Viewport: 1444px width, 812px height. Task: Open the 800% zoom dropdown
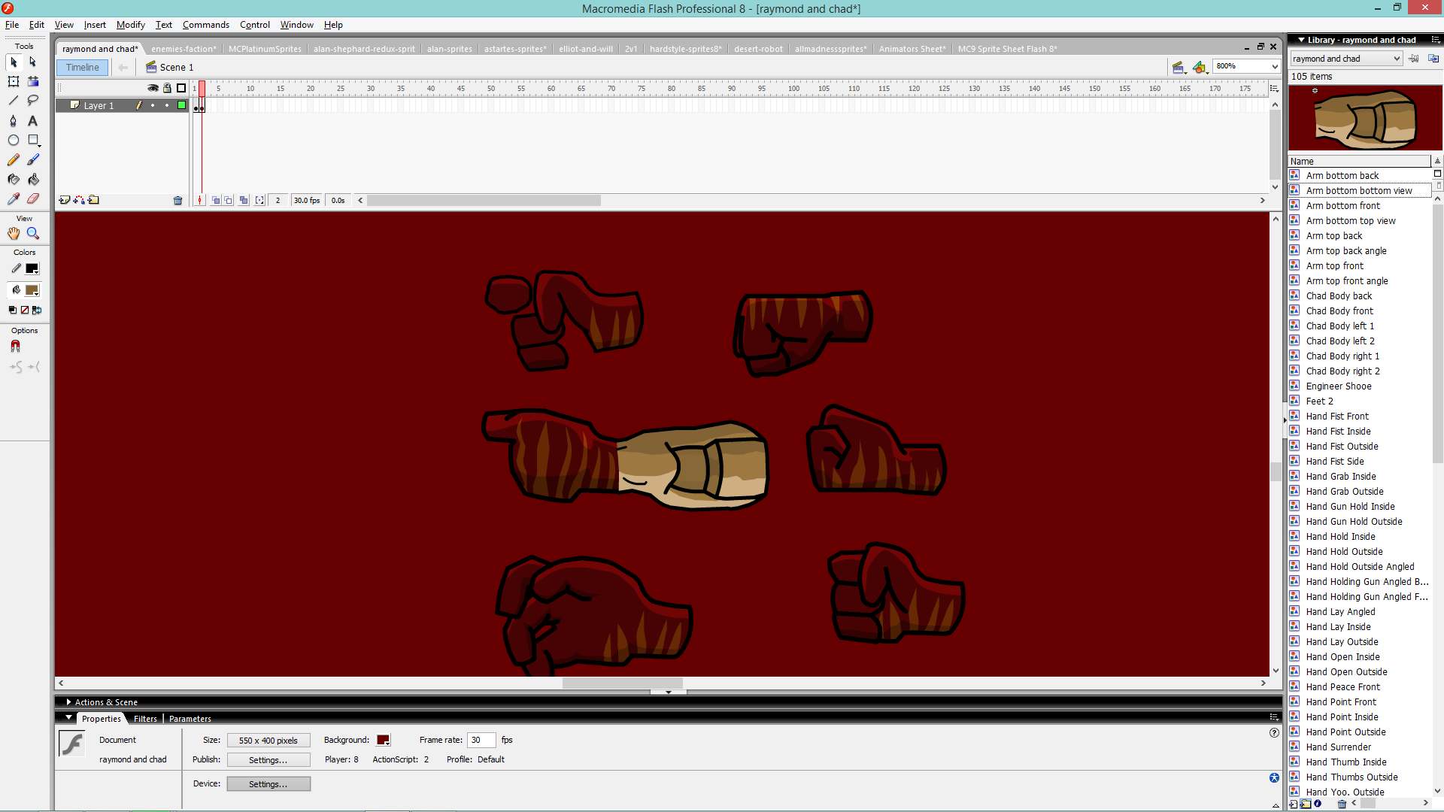tap(1275, 66)
